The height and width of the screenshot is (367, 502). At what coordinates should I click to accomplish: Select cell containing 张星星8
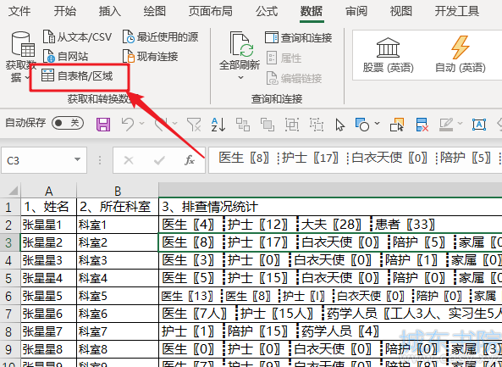(x=48, y=349)
